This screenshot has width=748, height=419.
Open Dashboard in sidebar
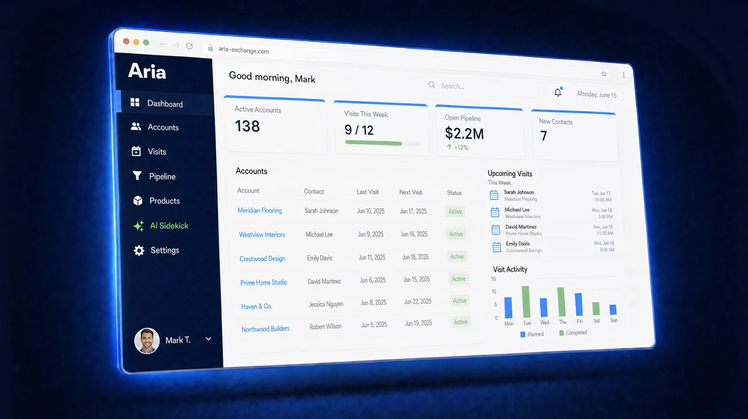(x=165, y=104)
